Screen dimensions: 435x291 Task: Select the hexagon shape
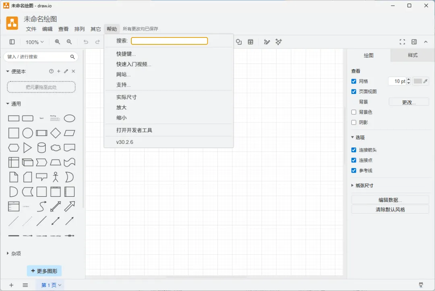[14, 148]
